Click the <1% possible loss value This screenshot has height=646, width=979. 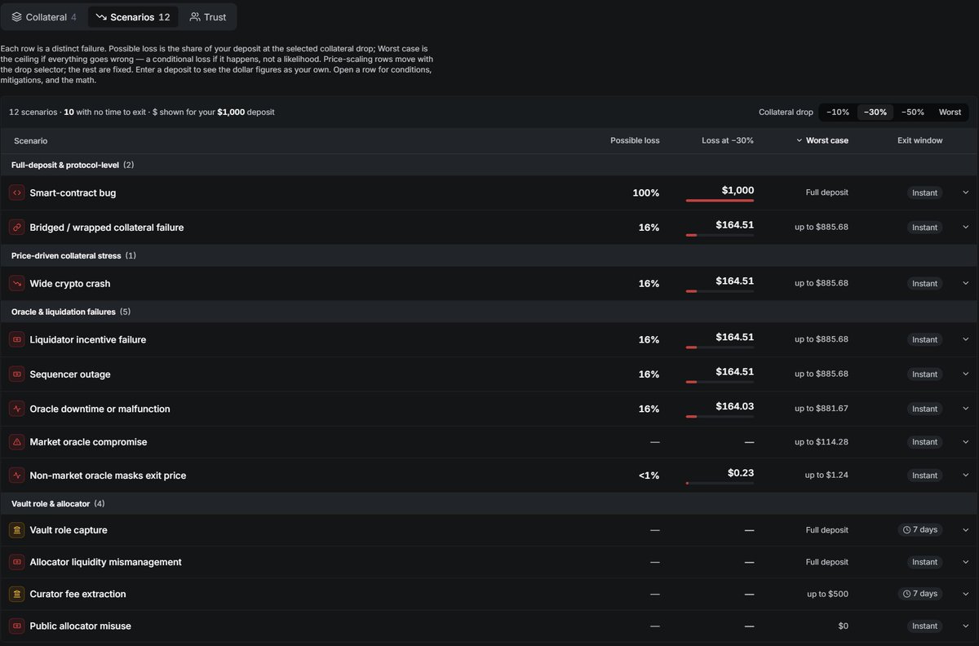[x=649, y=476]
